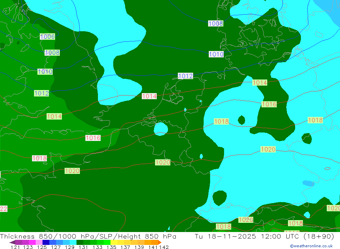Click the bright lime green legend swatch
The image size is (340, 249).
point(107,242)
